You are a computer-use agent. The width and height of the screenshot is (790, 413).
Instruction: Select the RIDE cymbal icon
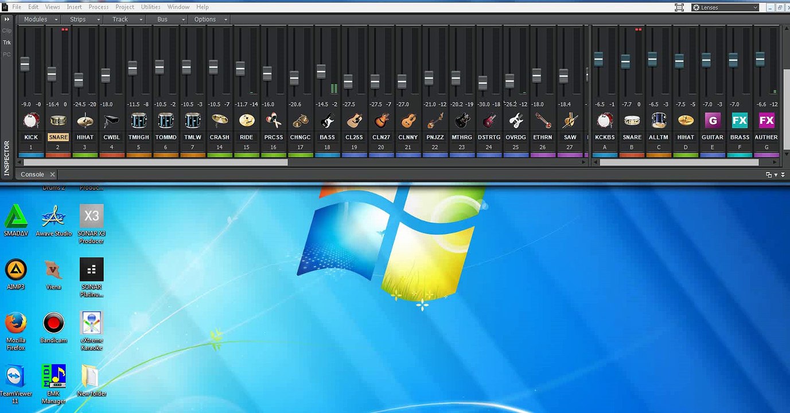tap(247, 120)
